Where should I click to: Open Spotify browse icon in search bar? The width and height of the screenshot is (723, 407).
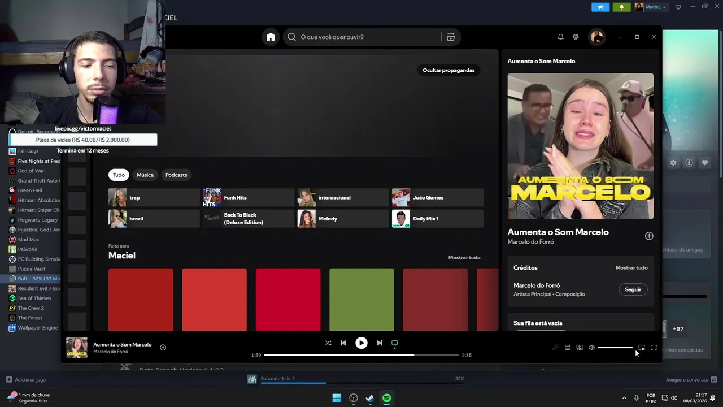(450, 37)
